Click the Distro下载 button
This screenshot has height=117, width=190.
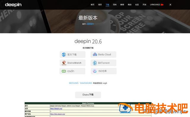pyautogui.click(x=88, y=95)
